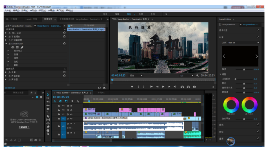Collapse the Lumetri Color effect
The height and width of the screenshot is (148, 267).
coord(6,44)
